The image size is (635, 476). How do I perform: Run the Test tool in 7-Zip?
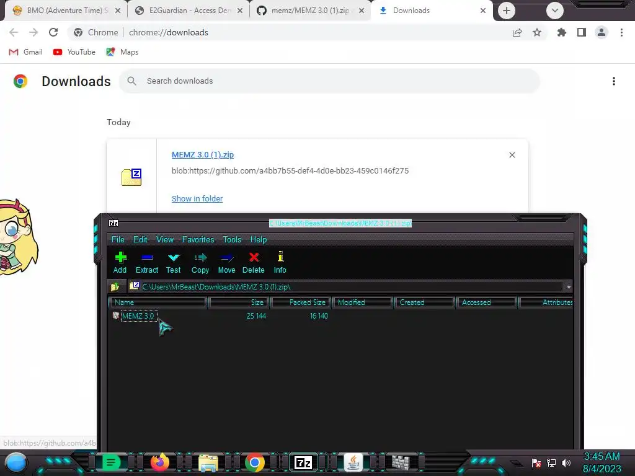click(x=174, y=263)
